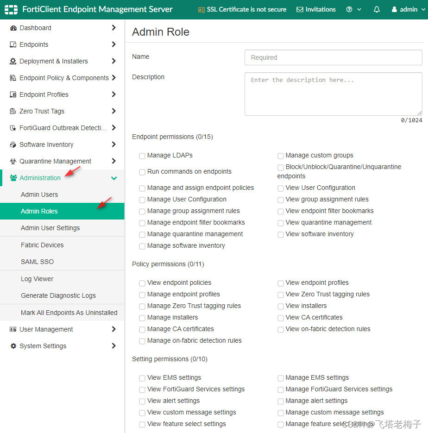Enable View on-fabric detection rules

coord(281,330)
